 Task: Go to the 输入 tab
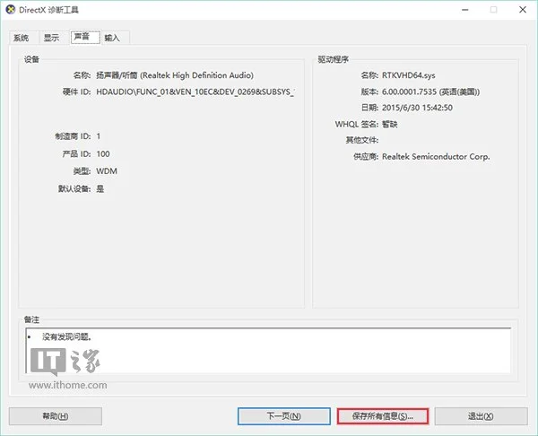click(113, 38)
